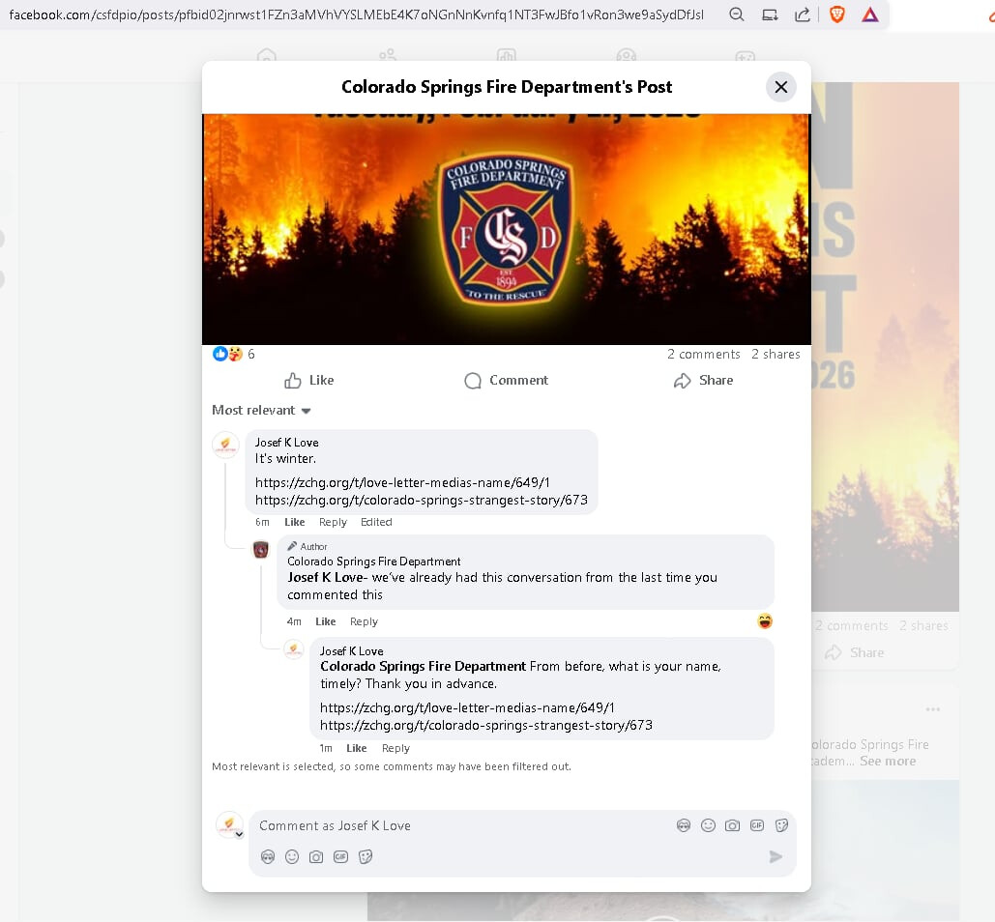Click the Brave Shields lion icon
Image resolution: width=995 pixels, height=922 pixels.
pyautogui.click(x=837, y=14)
